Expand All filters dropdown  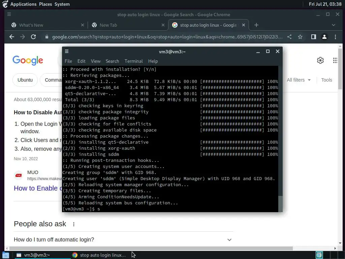[299, 80]
